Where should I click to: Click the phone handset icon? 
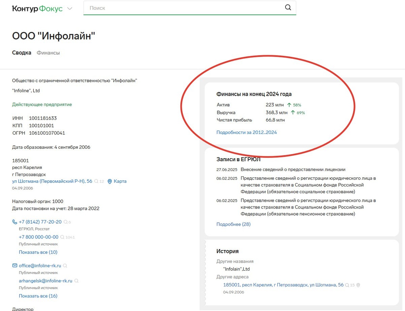(x=15, y=222)
